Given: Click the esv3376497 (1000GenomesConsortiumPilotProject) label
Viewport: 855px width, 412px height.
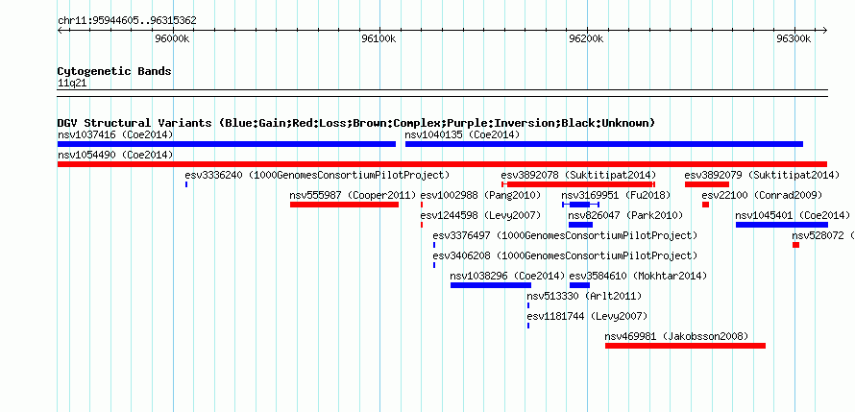Looking at the screenshot, I should pos(565,235).
